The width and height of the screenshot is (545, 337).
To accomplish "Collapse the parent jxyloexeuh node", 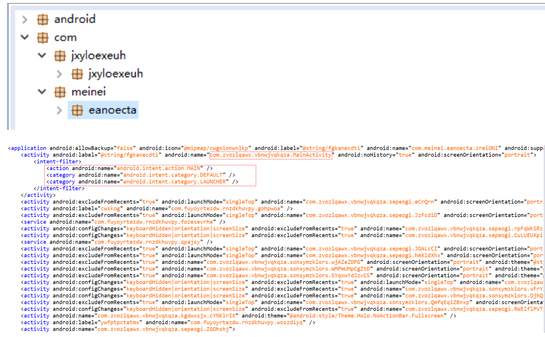I will tap(42, 56).
